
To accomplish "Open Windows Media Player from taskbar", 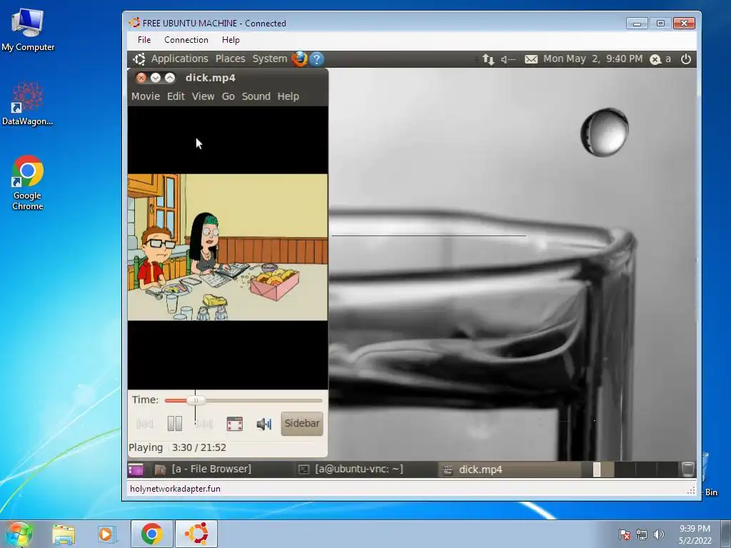I will coord(106,534).
